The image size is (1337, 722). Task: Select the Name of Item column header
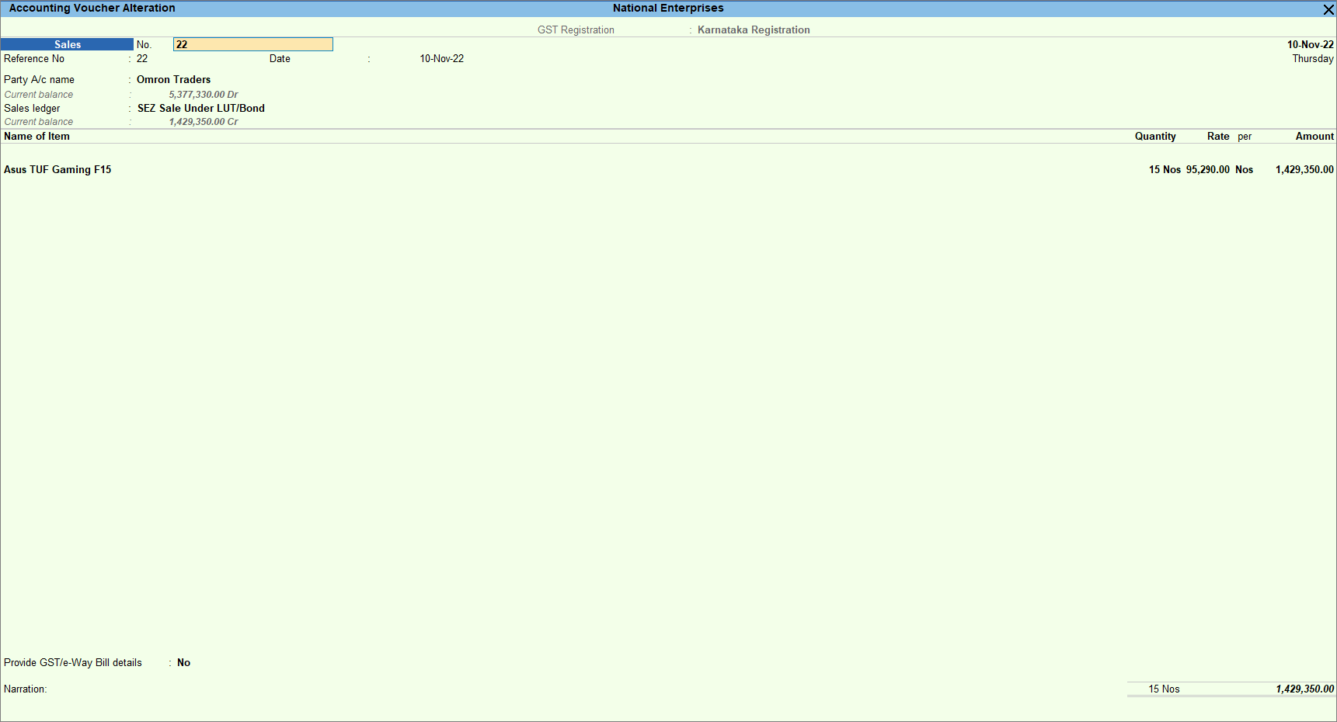click(x=37, y=137)
